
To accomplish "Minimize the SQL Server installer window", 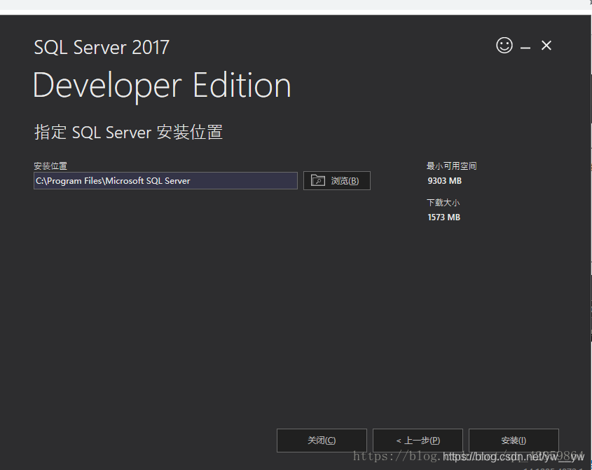I will 525,48.
